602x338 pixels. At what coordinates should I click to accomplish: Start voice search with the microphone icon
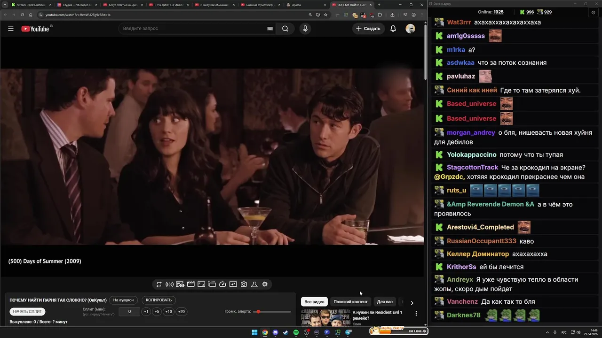[305, 29]
